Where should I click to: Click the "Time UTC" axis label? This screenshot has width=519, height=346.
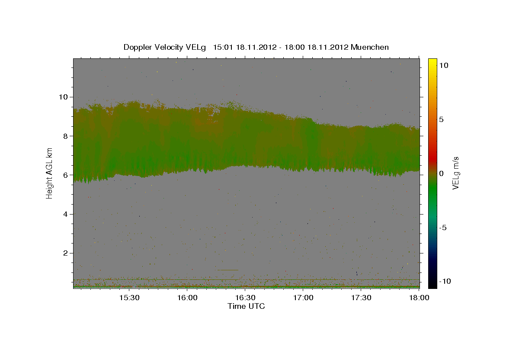coord(246,306)
